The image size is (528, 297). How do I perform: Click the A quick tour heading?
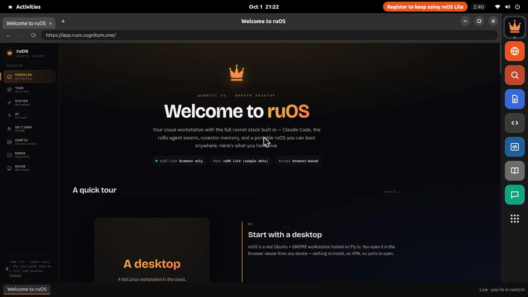[95, 190]
